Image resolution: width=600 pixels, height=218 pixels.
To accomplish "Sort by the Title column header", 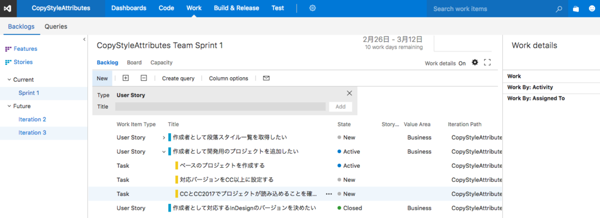I will click(173, 124).
